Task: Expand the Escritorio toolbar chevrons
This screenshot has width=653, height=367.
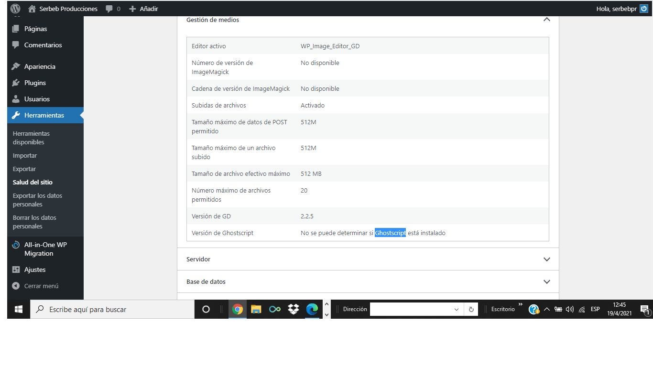Action: coord(521,304)
